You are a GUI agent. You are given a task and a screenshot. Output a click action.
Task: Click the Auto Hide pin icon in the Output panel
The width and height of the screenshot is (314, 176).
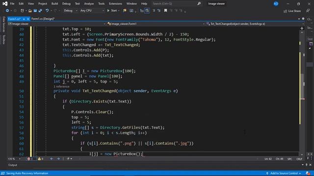(306, 165)
